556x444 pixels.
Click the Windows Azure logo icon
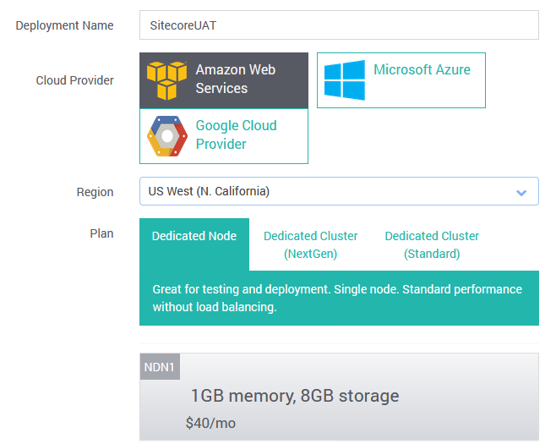pos(344,79)
